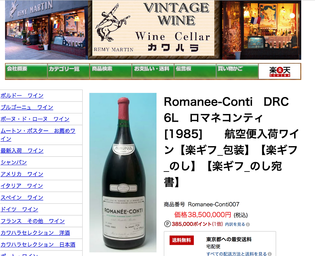Click the 東京都への最安送料 text
Viewport: 315px width, 256px height.
tap(229, 239)
